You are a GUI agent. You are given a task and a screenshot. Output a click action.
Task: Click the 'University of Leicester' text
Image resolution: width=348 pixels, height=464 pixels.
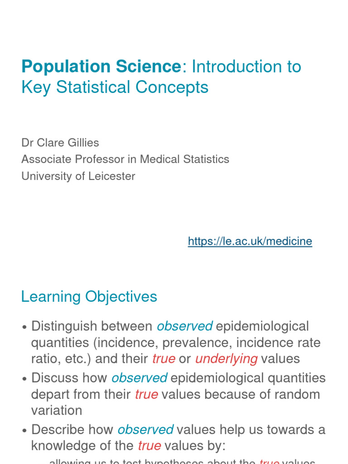[x=78, y=176]
